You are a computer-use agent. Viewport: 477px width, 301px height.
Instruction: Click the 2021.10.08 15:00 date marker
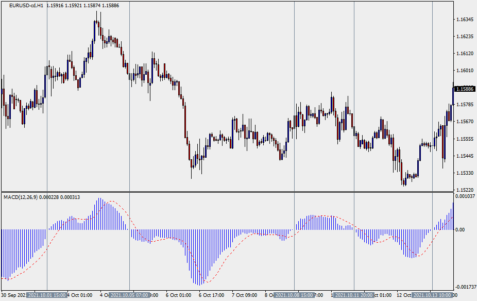(294, 295)
